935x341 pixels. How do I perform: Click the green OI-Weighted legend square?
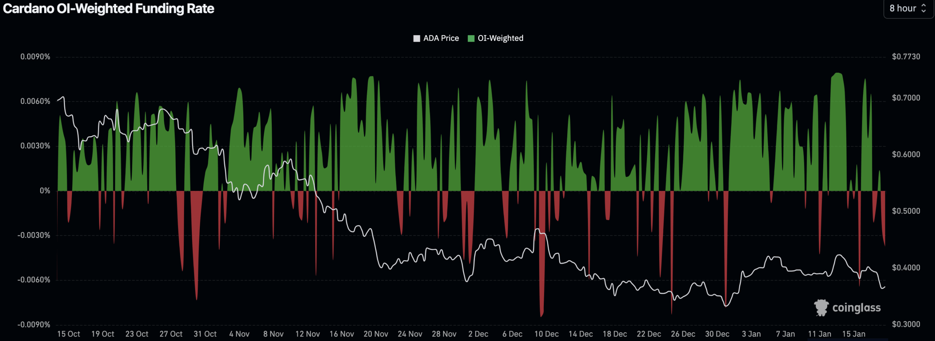pos(472,38)
